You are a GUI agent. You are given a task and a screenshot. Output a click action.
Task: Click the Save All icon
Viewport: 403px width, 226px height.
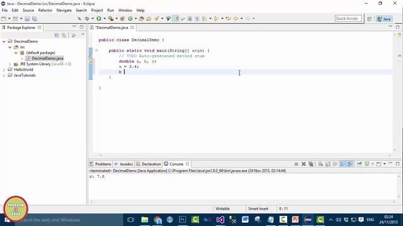(34, 18)
